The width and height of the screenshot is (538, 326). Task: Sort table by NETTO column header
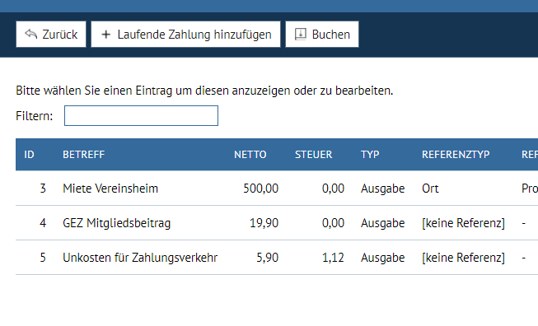(x=250, y=155)
